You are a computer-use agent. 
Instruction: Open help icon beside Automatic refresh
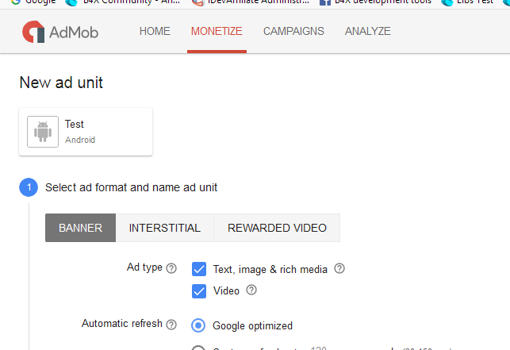(171, 325)
